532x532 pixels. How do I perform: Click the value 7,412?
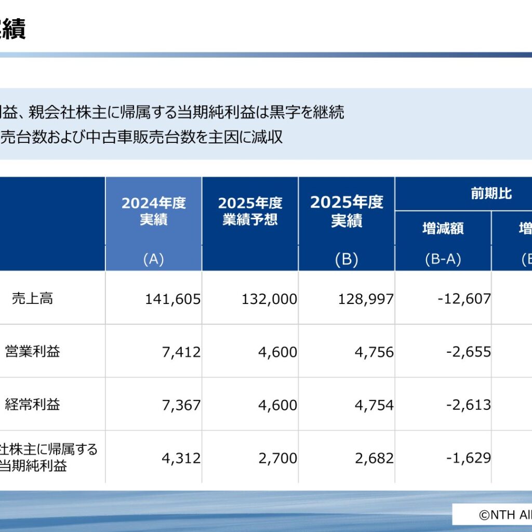coord(181,352)
